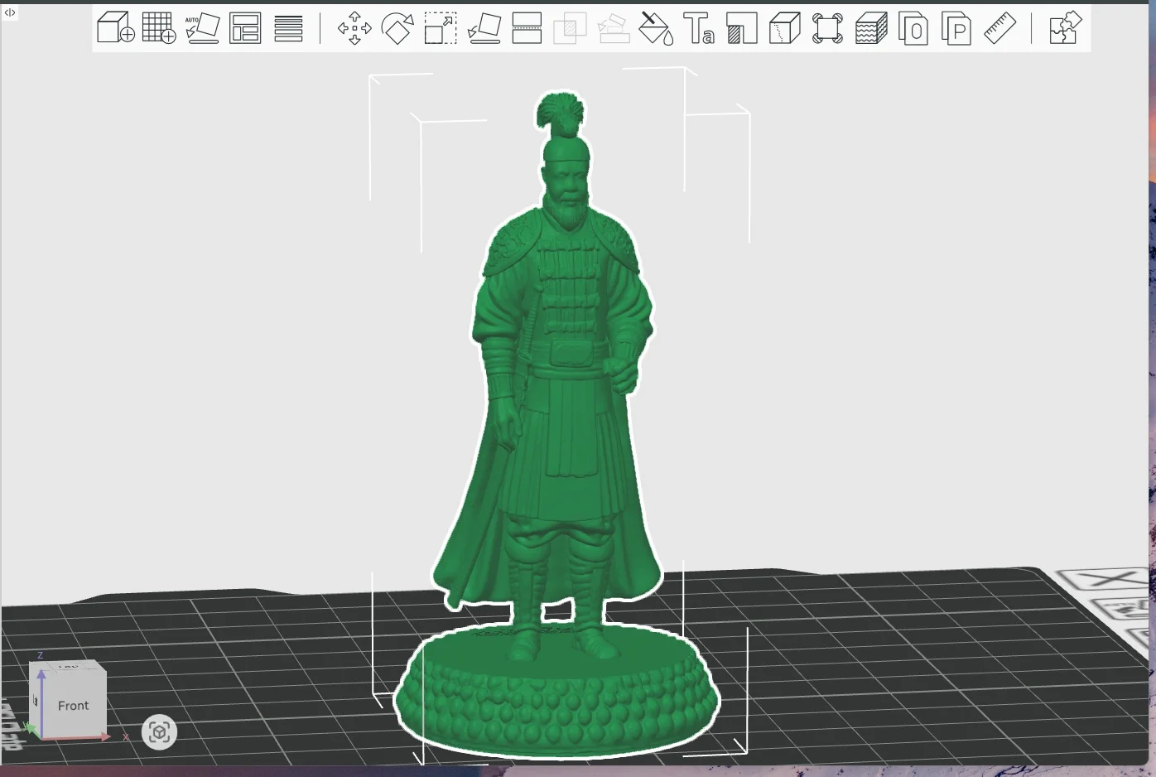Click the stacked pages icon labeled O
This screenshot has width=1156, height=777.
point(913,28)
